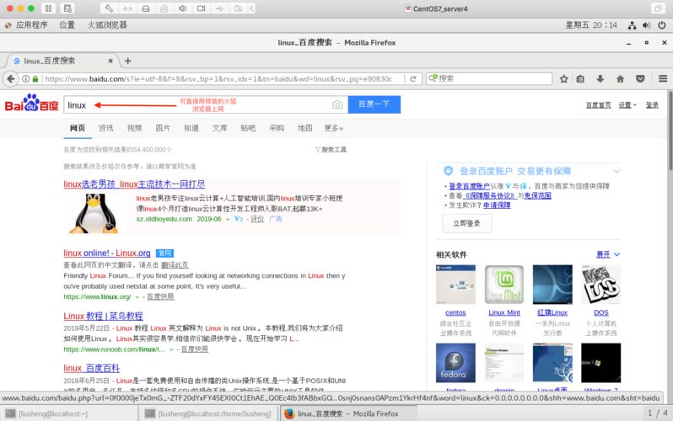This screenshot has height=421, width=673.
Task: Click the Baidu logo
Action: click(31, 104)
